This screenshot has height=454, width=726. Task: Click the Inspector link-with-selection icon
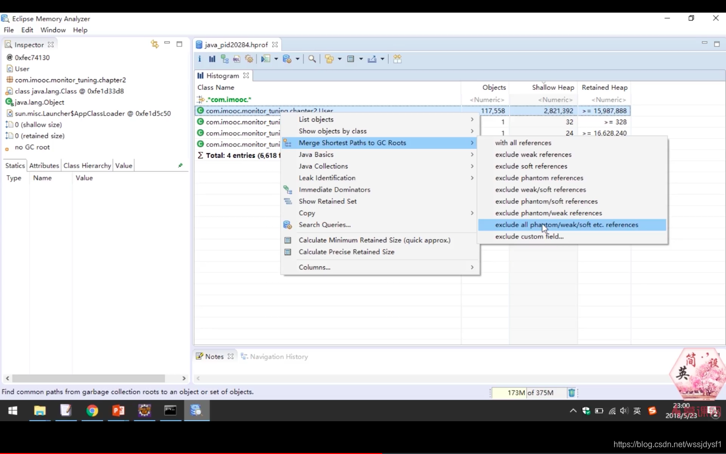coord(155,44)
